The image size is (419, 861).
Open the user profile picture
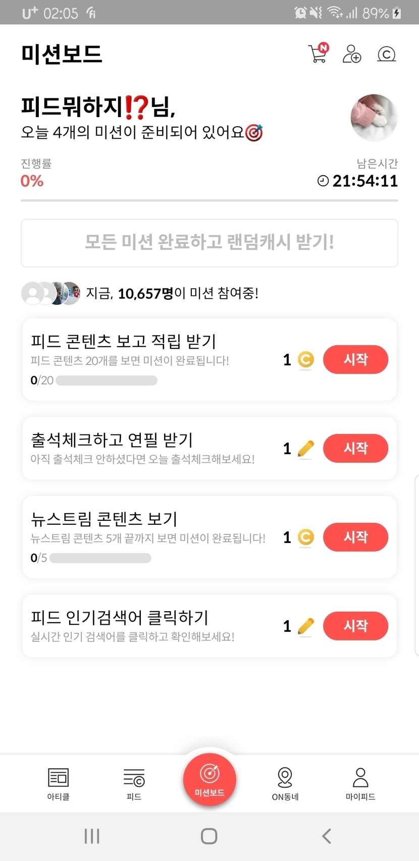[x=374, y=118]
